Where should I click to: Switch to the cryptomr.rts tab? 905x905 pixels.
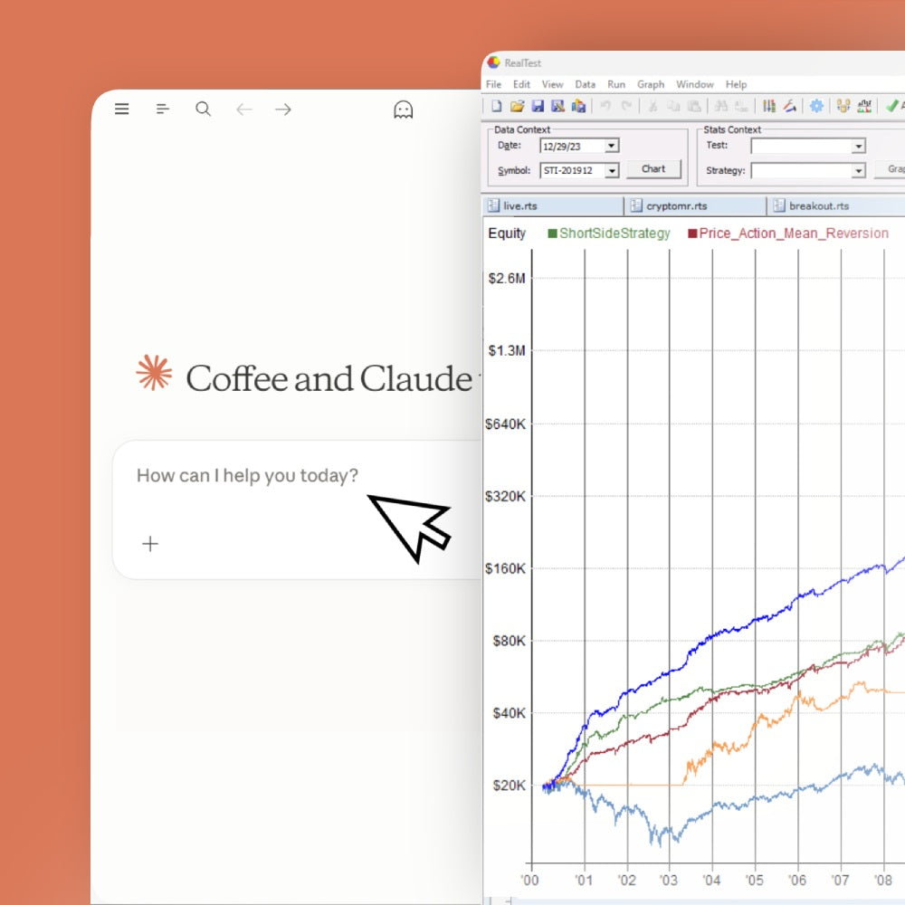click(695, 205)
